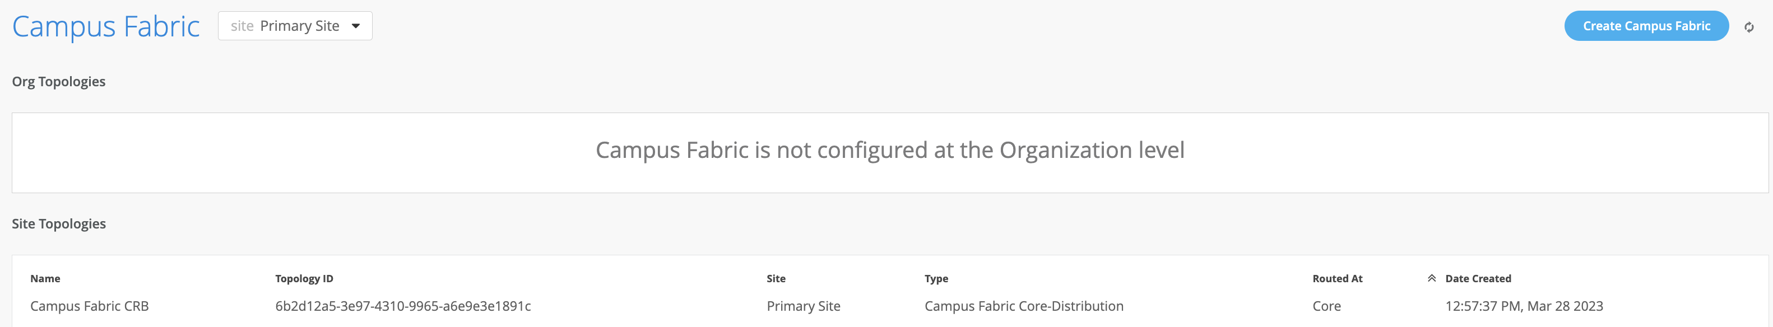Sort by the Date Created header

[1478, 278]
